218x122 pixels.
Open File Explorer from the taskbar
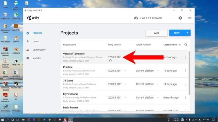coord(23,120)
